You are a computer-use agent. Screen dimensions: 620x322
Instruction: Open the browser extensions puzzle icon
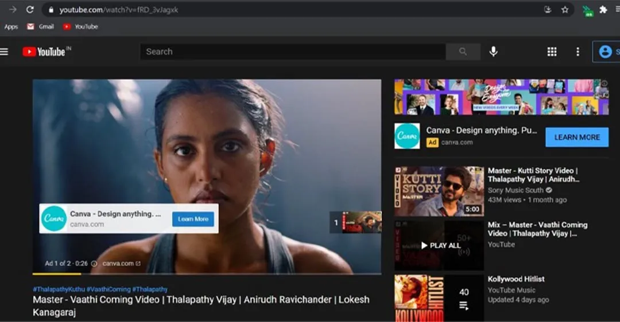pyautogui.click(x=603, y=10)
